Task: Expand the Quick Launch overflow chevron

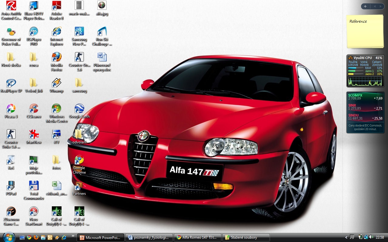Action: click(x=73, y=236)
